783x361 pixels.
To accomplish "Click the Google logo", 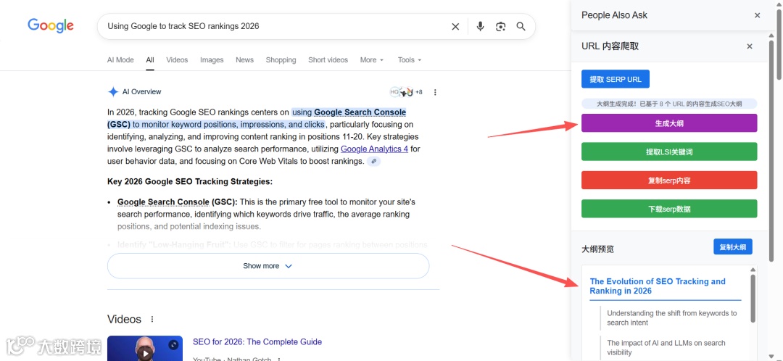I will (x=51, y=25).
